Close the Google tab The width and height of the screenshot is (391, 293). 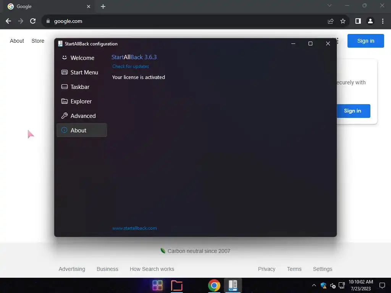click(89, 6)
